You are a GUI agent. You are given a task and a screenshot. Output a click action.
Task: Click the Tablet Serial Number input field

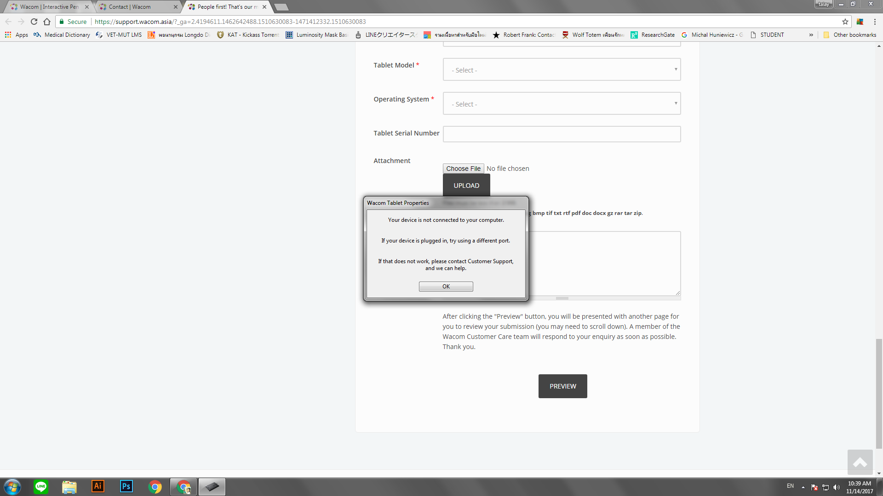562,133
